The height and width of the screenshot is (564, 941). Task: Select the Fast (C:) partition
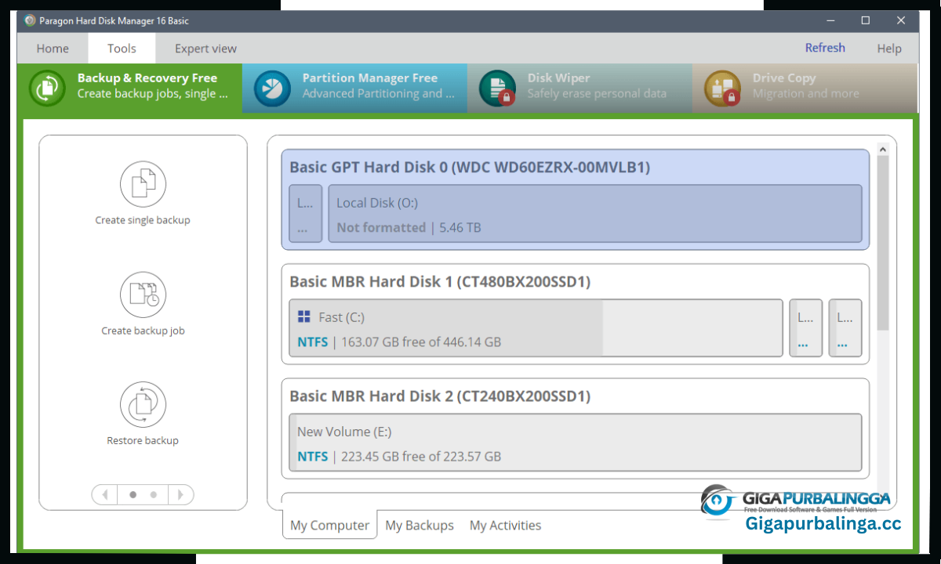coord(536,328)
